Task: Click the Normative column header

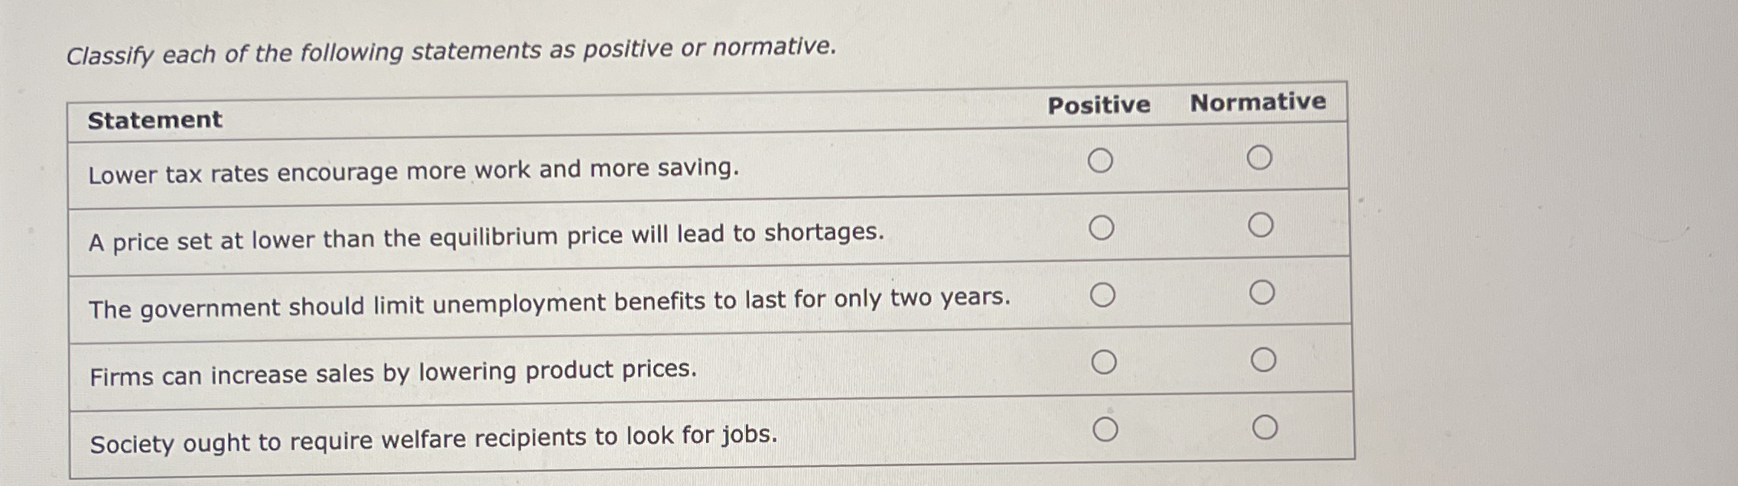Action: coord(1259,100)
